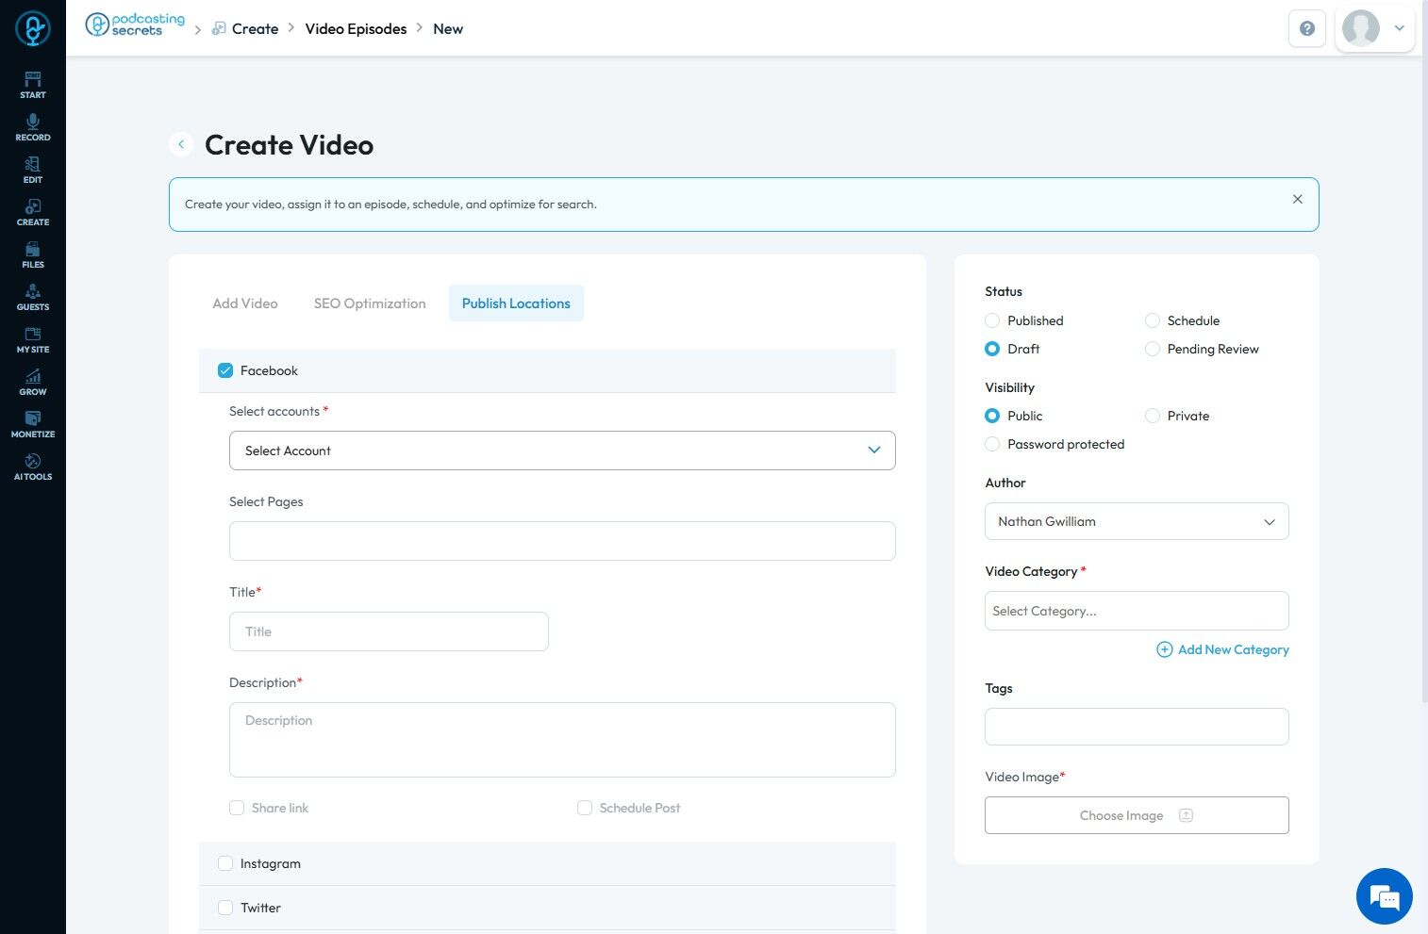Click the back arrow beside Create Video
The height and width of the screenshot is (934, 1428).
coord(181,144)
